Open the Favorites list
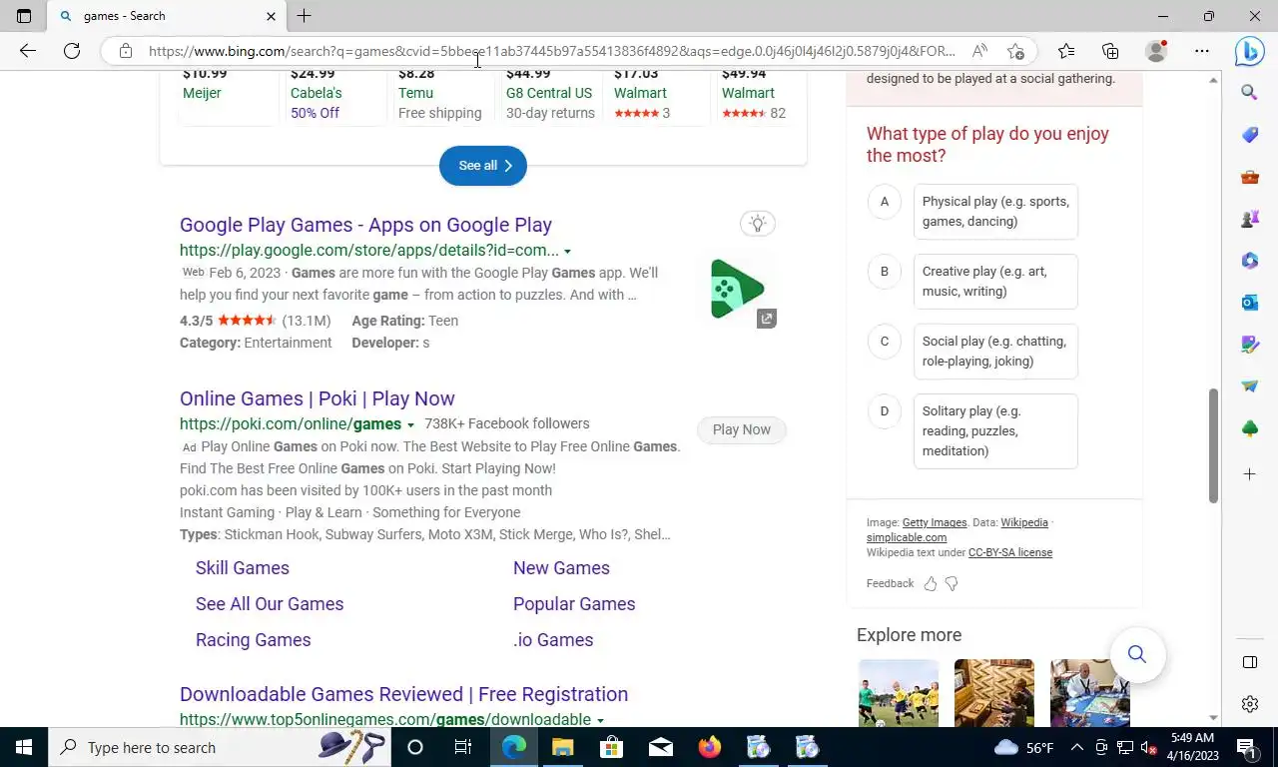The width and height of the screenshot is (1278, 767). point(1066,51)
